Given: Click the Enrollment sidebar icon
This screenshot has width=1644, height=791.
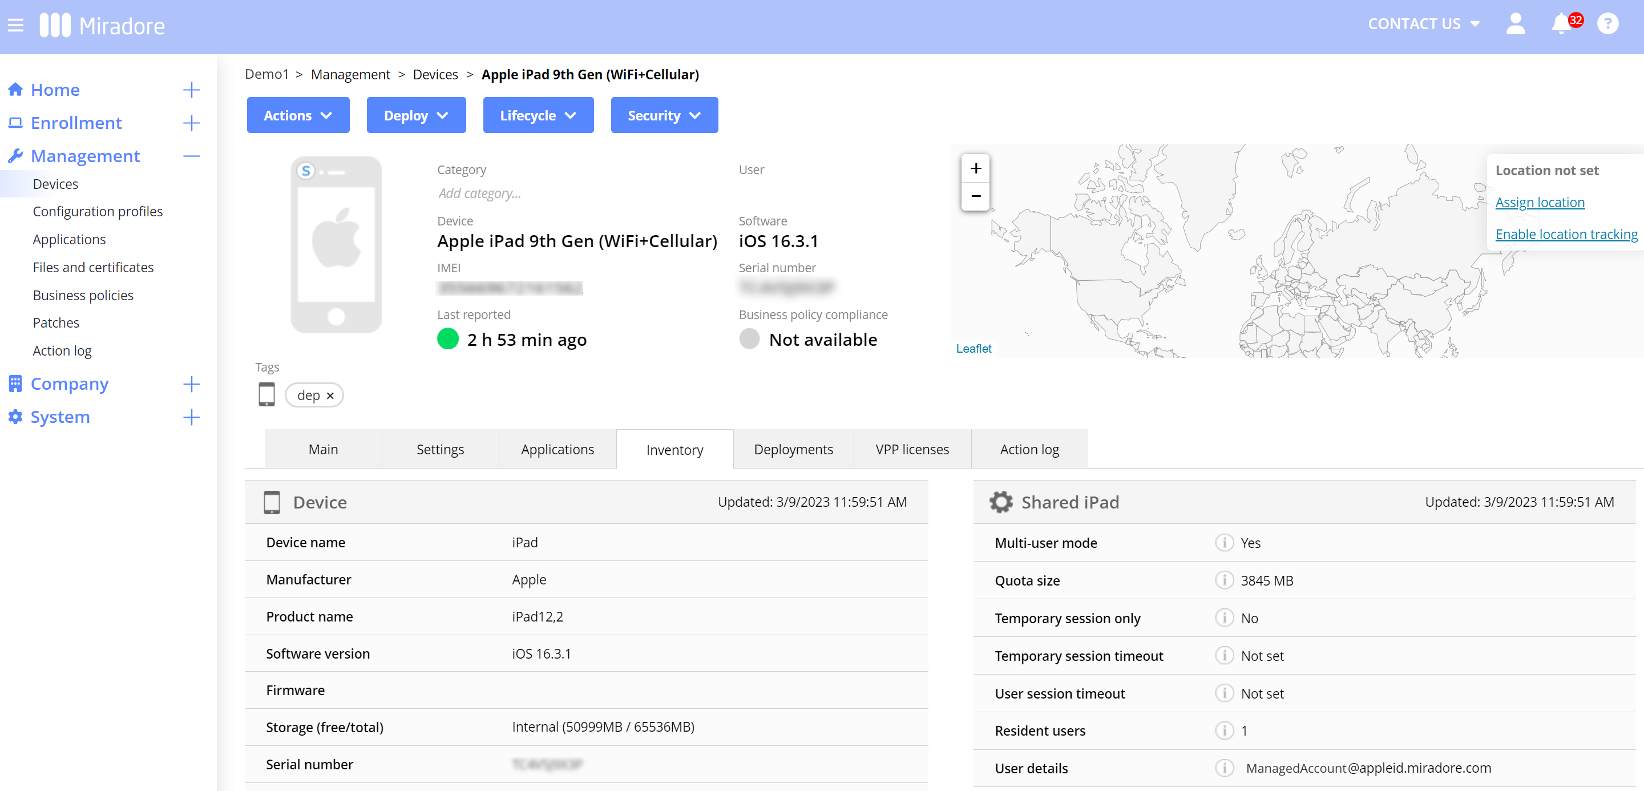Looking at the screenshot, I should click(x=17, y=123).
